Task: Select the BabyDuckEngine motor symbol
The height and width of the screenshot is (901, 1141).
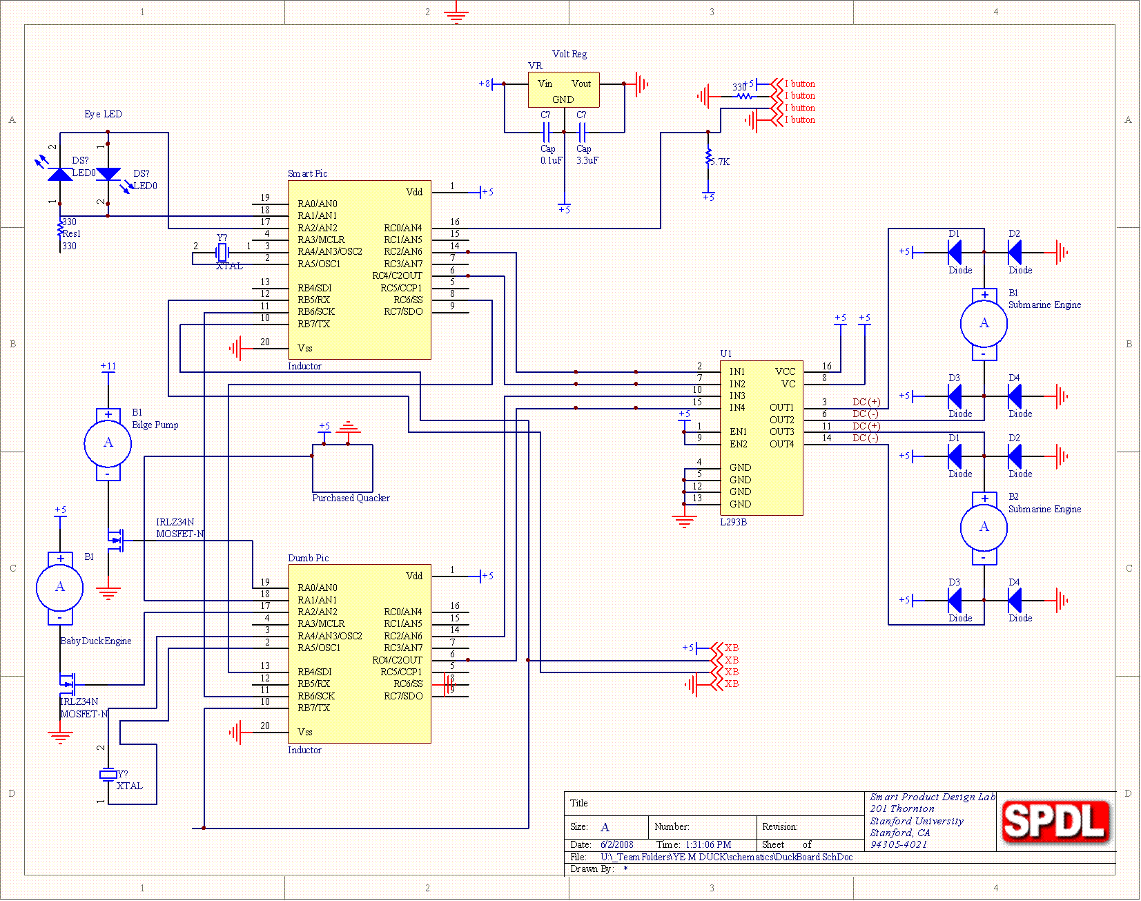Action: 60,588
